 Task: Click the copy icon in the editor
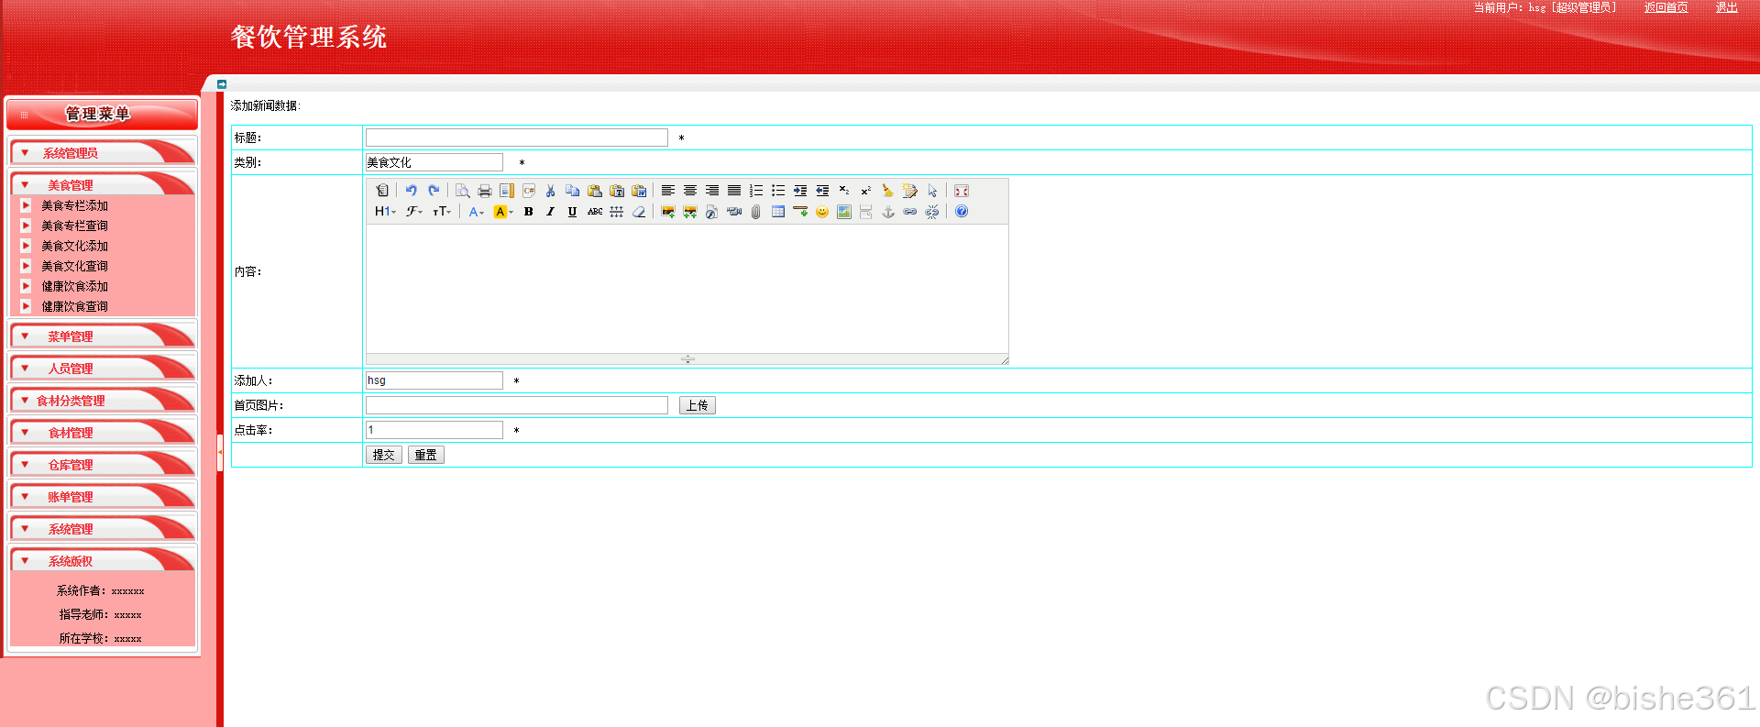(x=573, y=191)
